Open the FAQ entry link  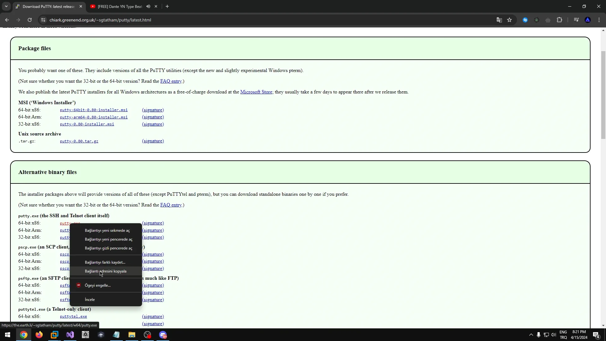pos(171,81)
